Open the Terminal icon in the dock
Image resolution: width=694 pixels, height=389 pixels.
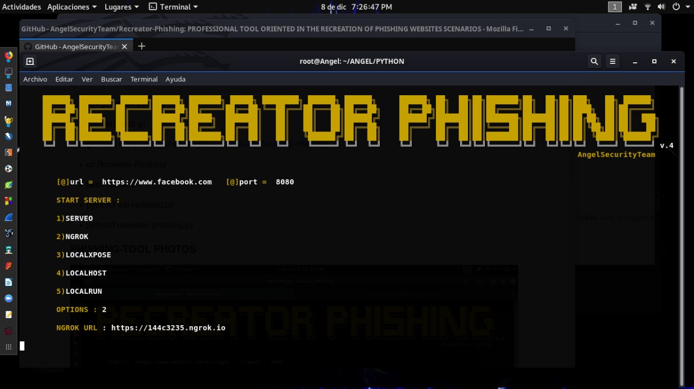coord(9,71)
